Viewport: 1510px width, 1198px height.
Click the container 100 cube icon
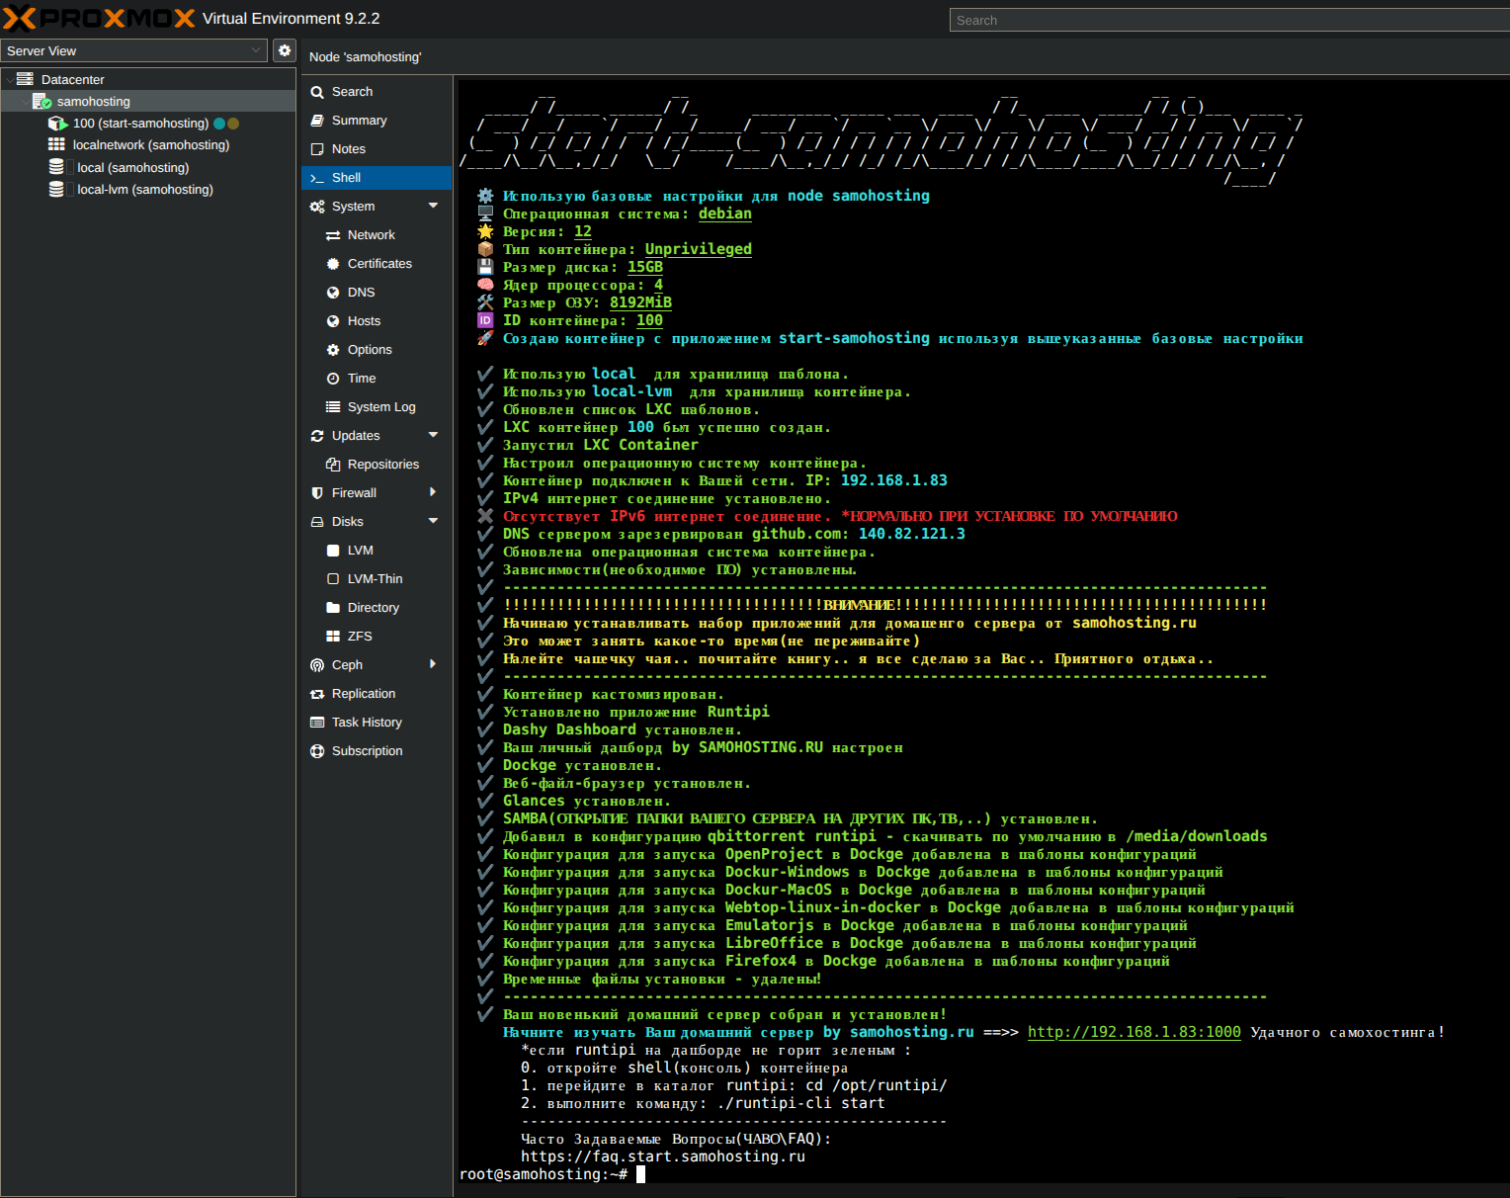pos(57,124)
